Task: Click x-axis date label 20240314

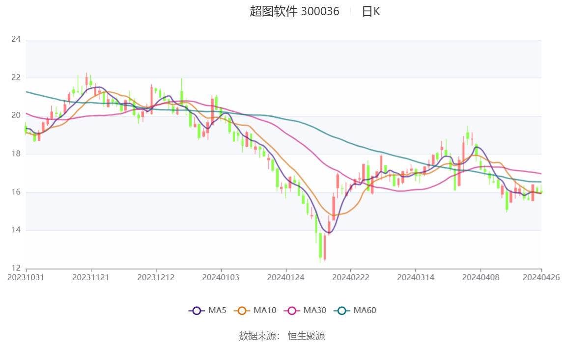Action: pos(416,277)
